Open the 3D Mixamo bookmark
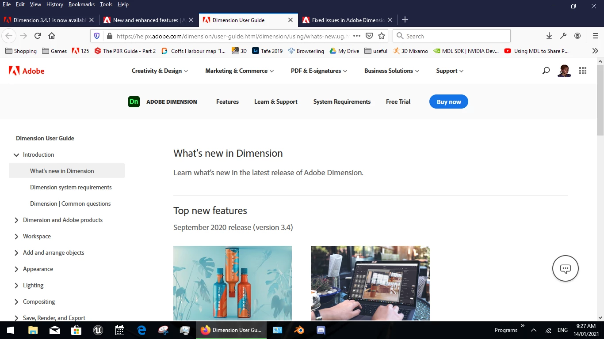This screenshot has width=604, height=339. click(410, 51)
